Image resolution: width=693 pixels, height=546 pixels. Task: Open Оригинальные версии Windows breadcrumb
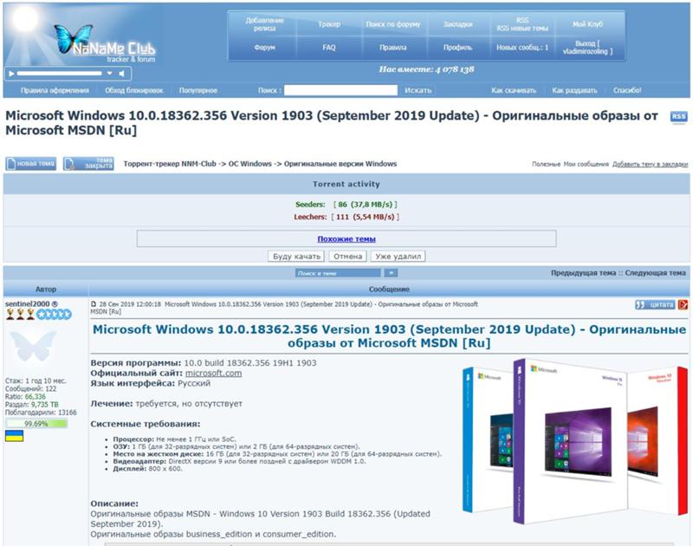coord(340,164)
